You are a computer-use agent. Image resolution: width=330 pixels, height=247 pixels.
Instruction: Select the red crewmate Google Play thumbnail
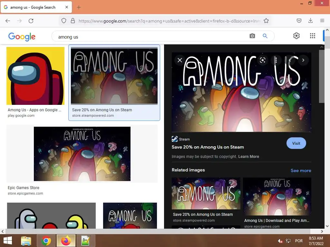pos(35,76)
